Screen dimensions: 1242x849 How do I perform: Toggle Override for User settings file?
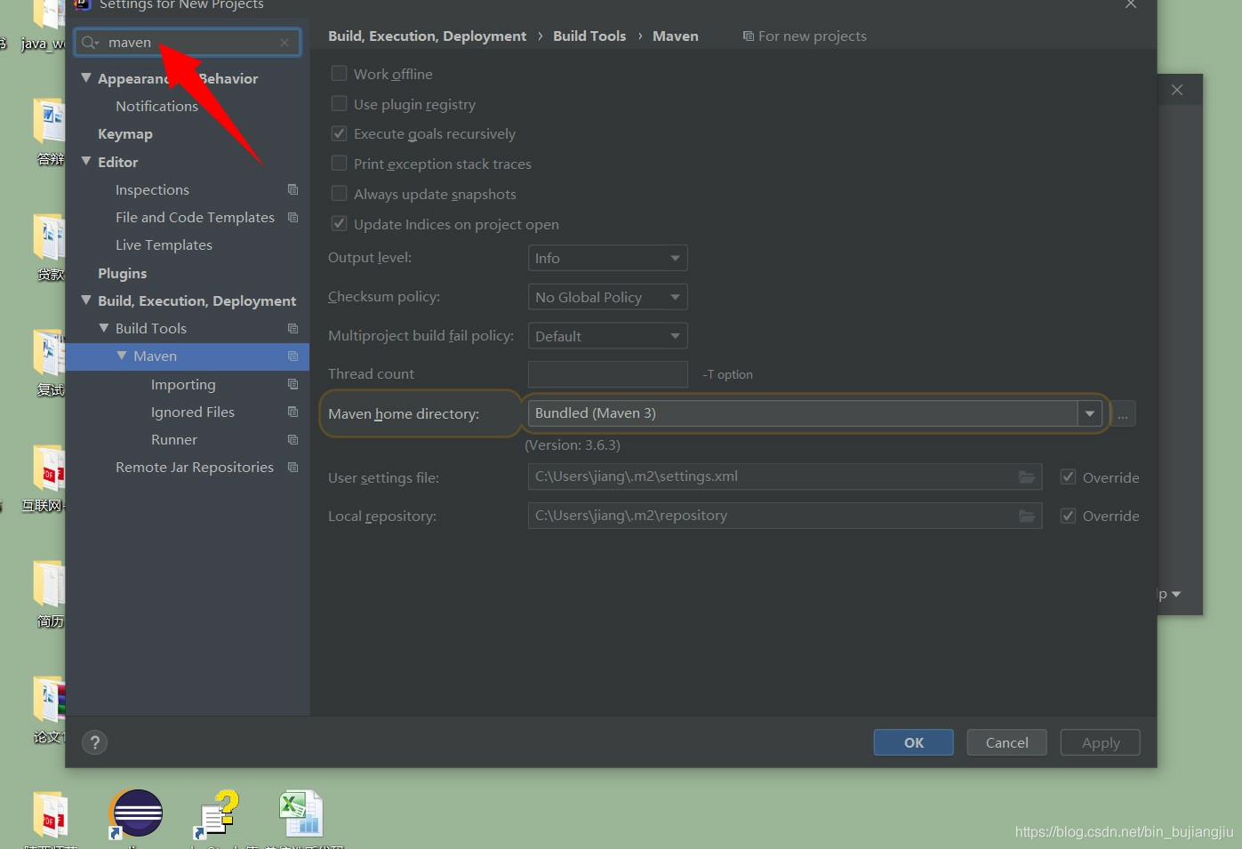[x=1068, y=477]
